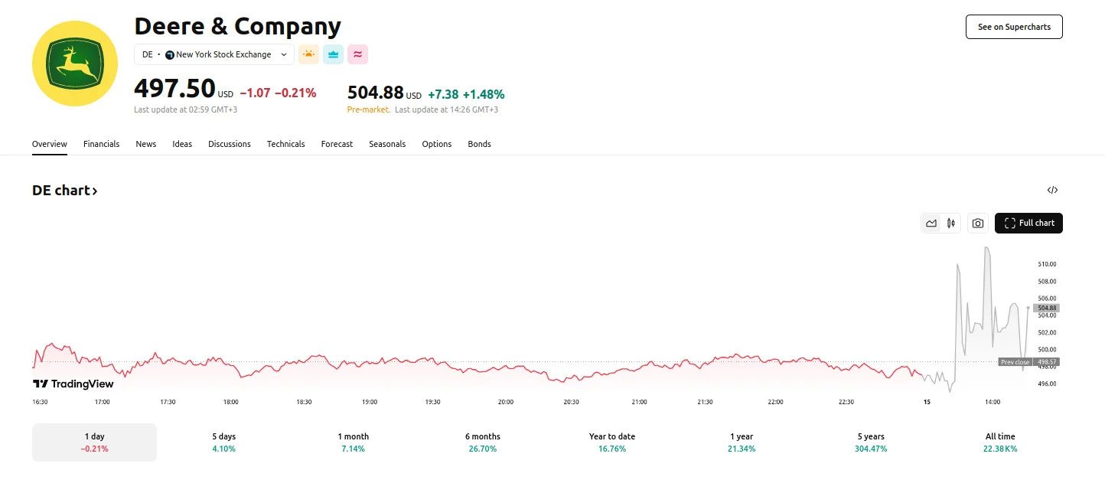Open the embed code icon near the chart
This screenshot has width=1105, height=480.
click(1052, 190)
